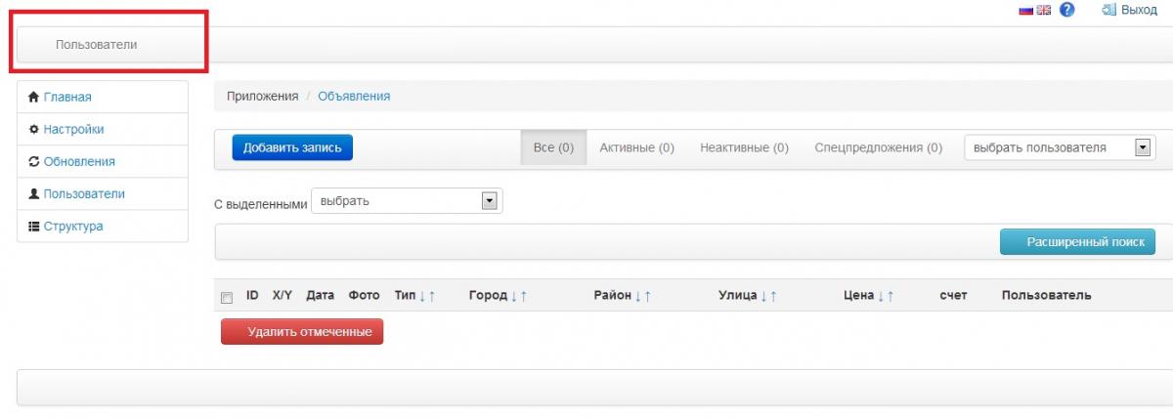Sort Тип column with the down arrow
The height and width of the screenshot is (418, 1173).
pos(421,296)
